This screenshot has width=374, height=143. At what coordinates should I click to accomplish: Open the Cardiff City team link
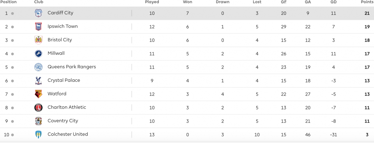(60, 13)
